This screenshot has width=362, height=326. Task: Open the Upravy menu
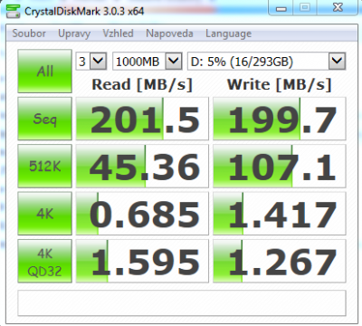click(x=74, y=34)
